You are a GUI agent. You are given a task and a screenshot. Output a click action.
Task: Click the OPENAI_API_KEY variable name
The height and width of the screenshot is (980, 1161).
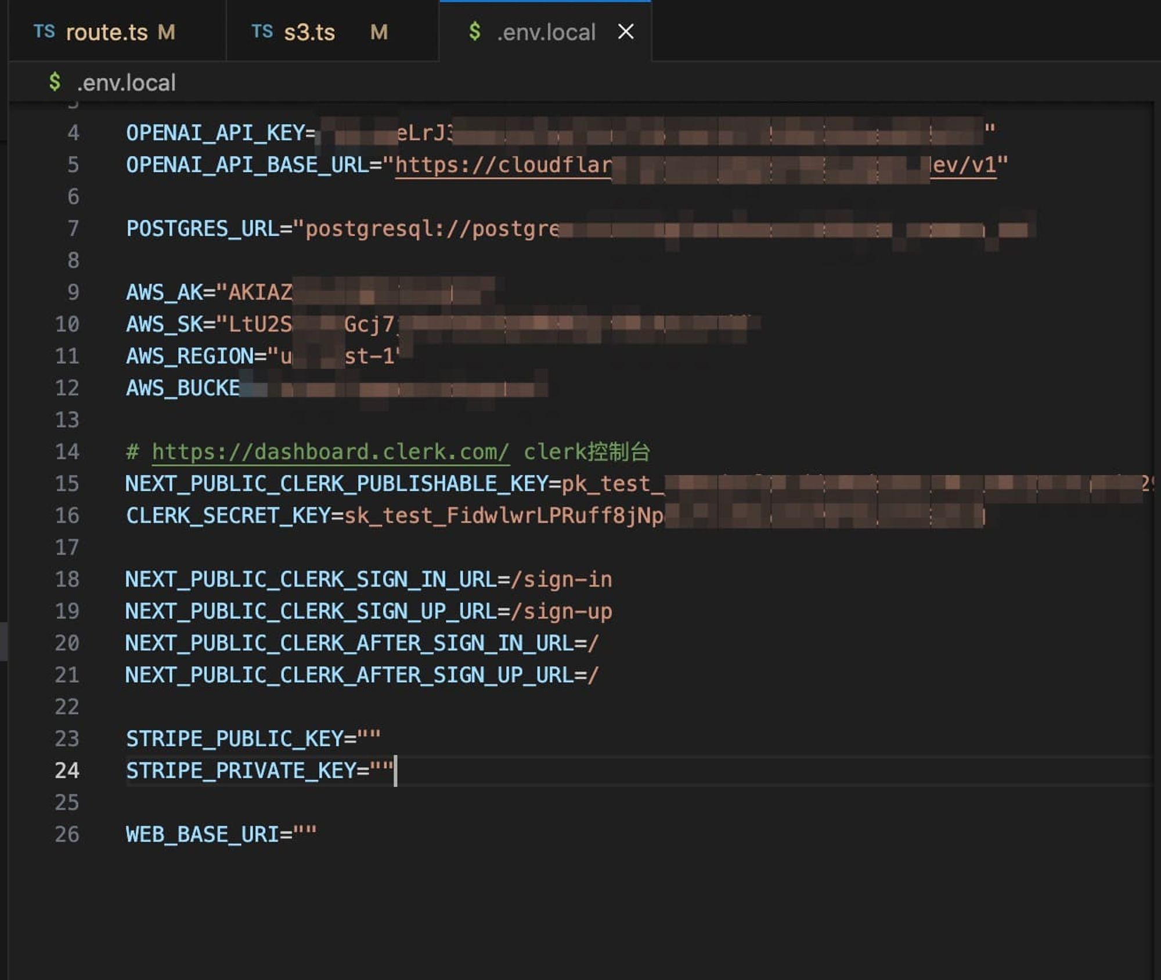pos(215,133)
